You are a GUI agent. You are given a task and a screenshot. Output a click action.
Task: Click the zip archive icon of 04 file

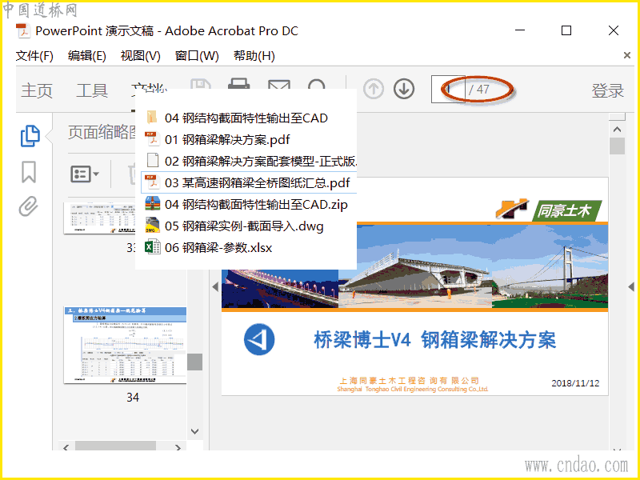click(x=153, y=204)
